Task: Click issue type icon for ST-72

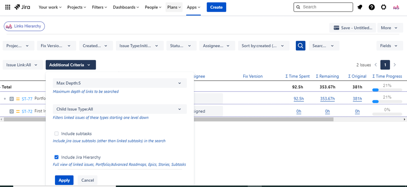Action: [11, 111]
